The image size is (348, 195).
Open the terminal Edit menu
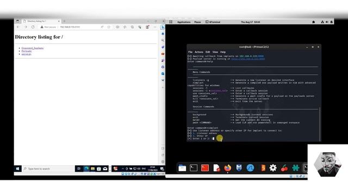[208, 52]
